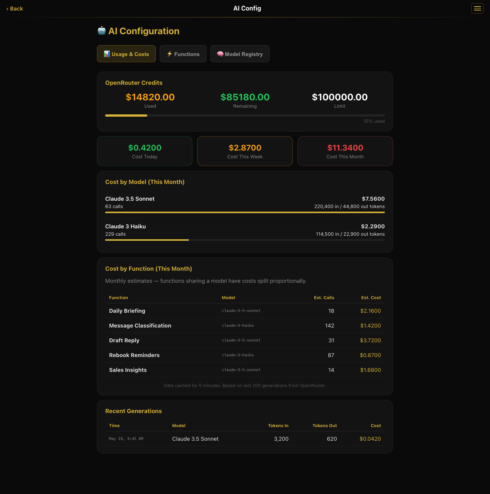This screenshot has height=494, width=490.
Task: Go back using the Back link
Action: click(15, 9)
